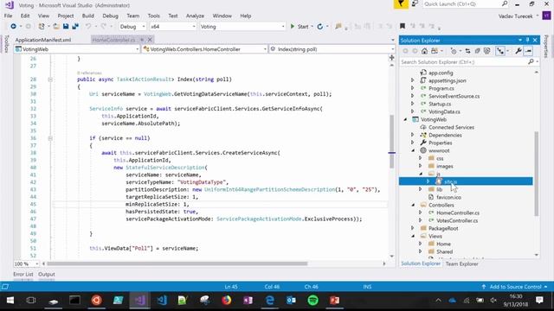Collapse the wwwroot folder
The height and width of the screenshot is (311, 554).
[413, 150]
